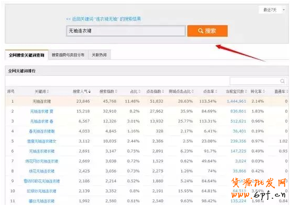
Task: Click the 15.95% mall click share value
Action: tap(186, 191)
